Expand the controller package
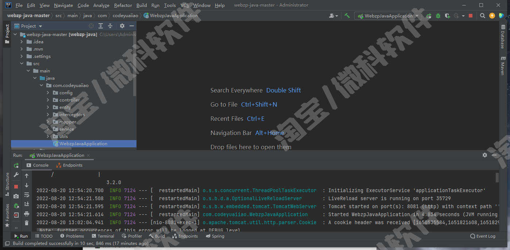This screenshot has width=510, height=250. click(x=48, y=100)
